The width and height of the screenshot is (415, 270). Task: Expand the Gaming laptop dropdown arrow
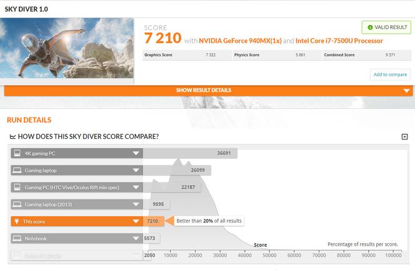[x=136, y=170]
